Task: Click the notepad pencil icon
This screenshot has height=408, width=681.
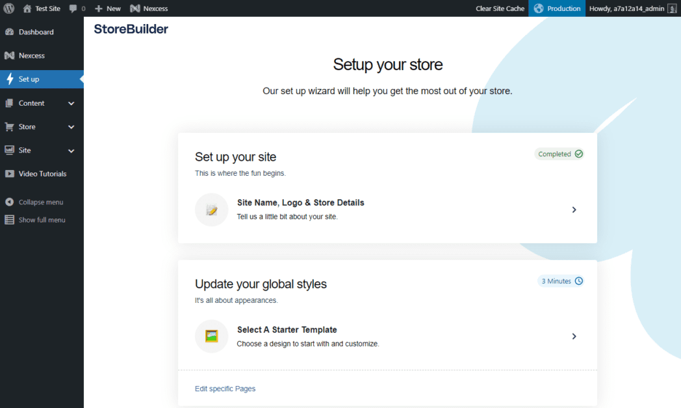Action: tap(211, 210)
